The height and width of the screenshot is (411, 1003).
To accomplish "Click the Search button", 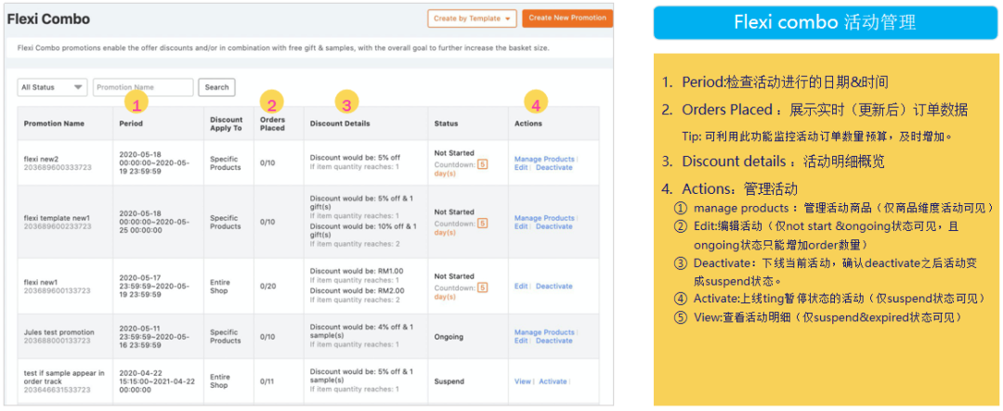I will tap(216, 87).
